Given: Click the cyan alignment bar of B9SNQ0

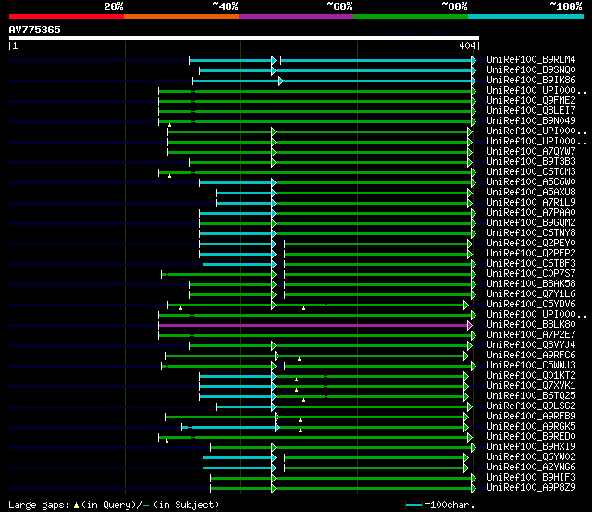Looking at the screenshot, I should 336,70.
